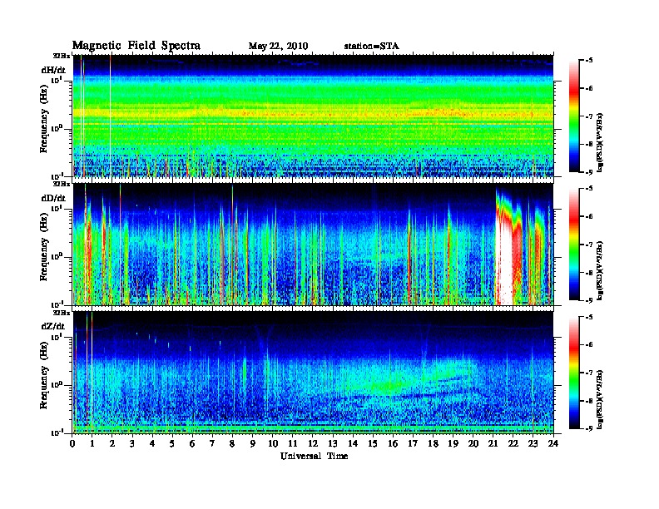The height and width of the screenshot is (509, 659).
Task: Click the 32Hz label above the dD/dt panel
Action: [x=62, y=184]
